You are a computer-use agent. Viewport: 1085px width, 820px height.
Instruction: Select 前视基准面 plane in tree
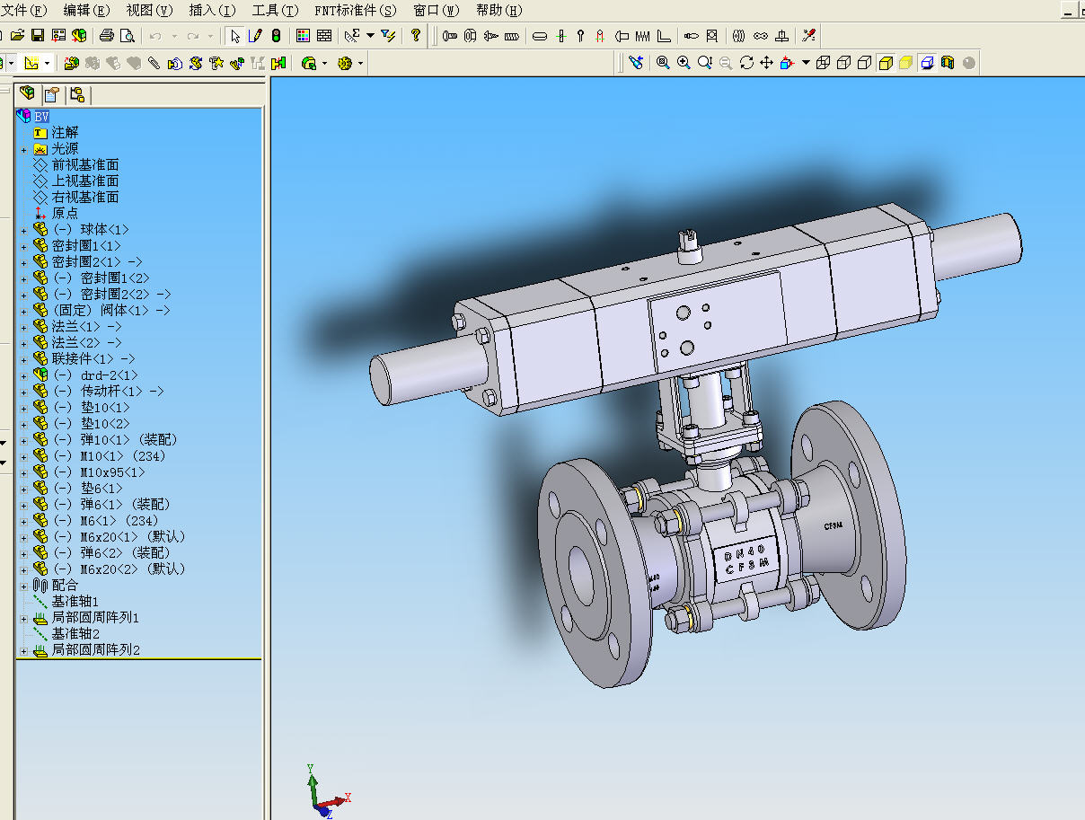84,165
